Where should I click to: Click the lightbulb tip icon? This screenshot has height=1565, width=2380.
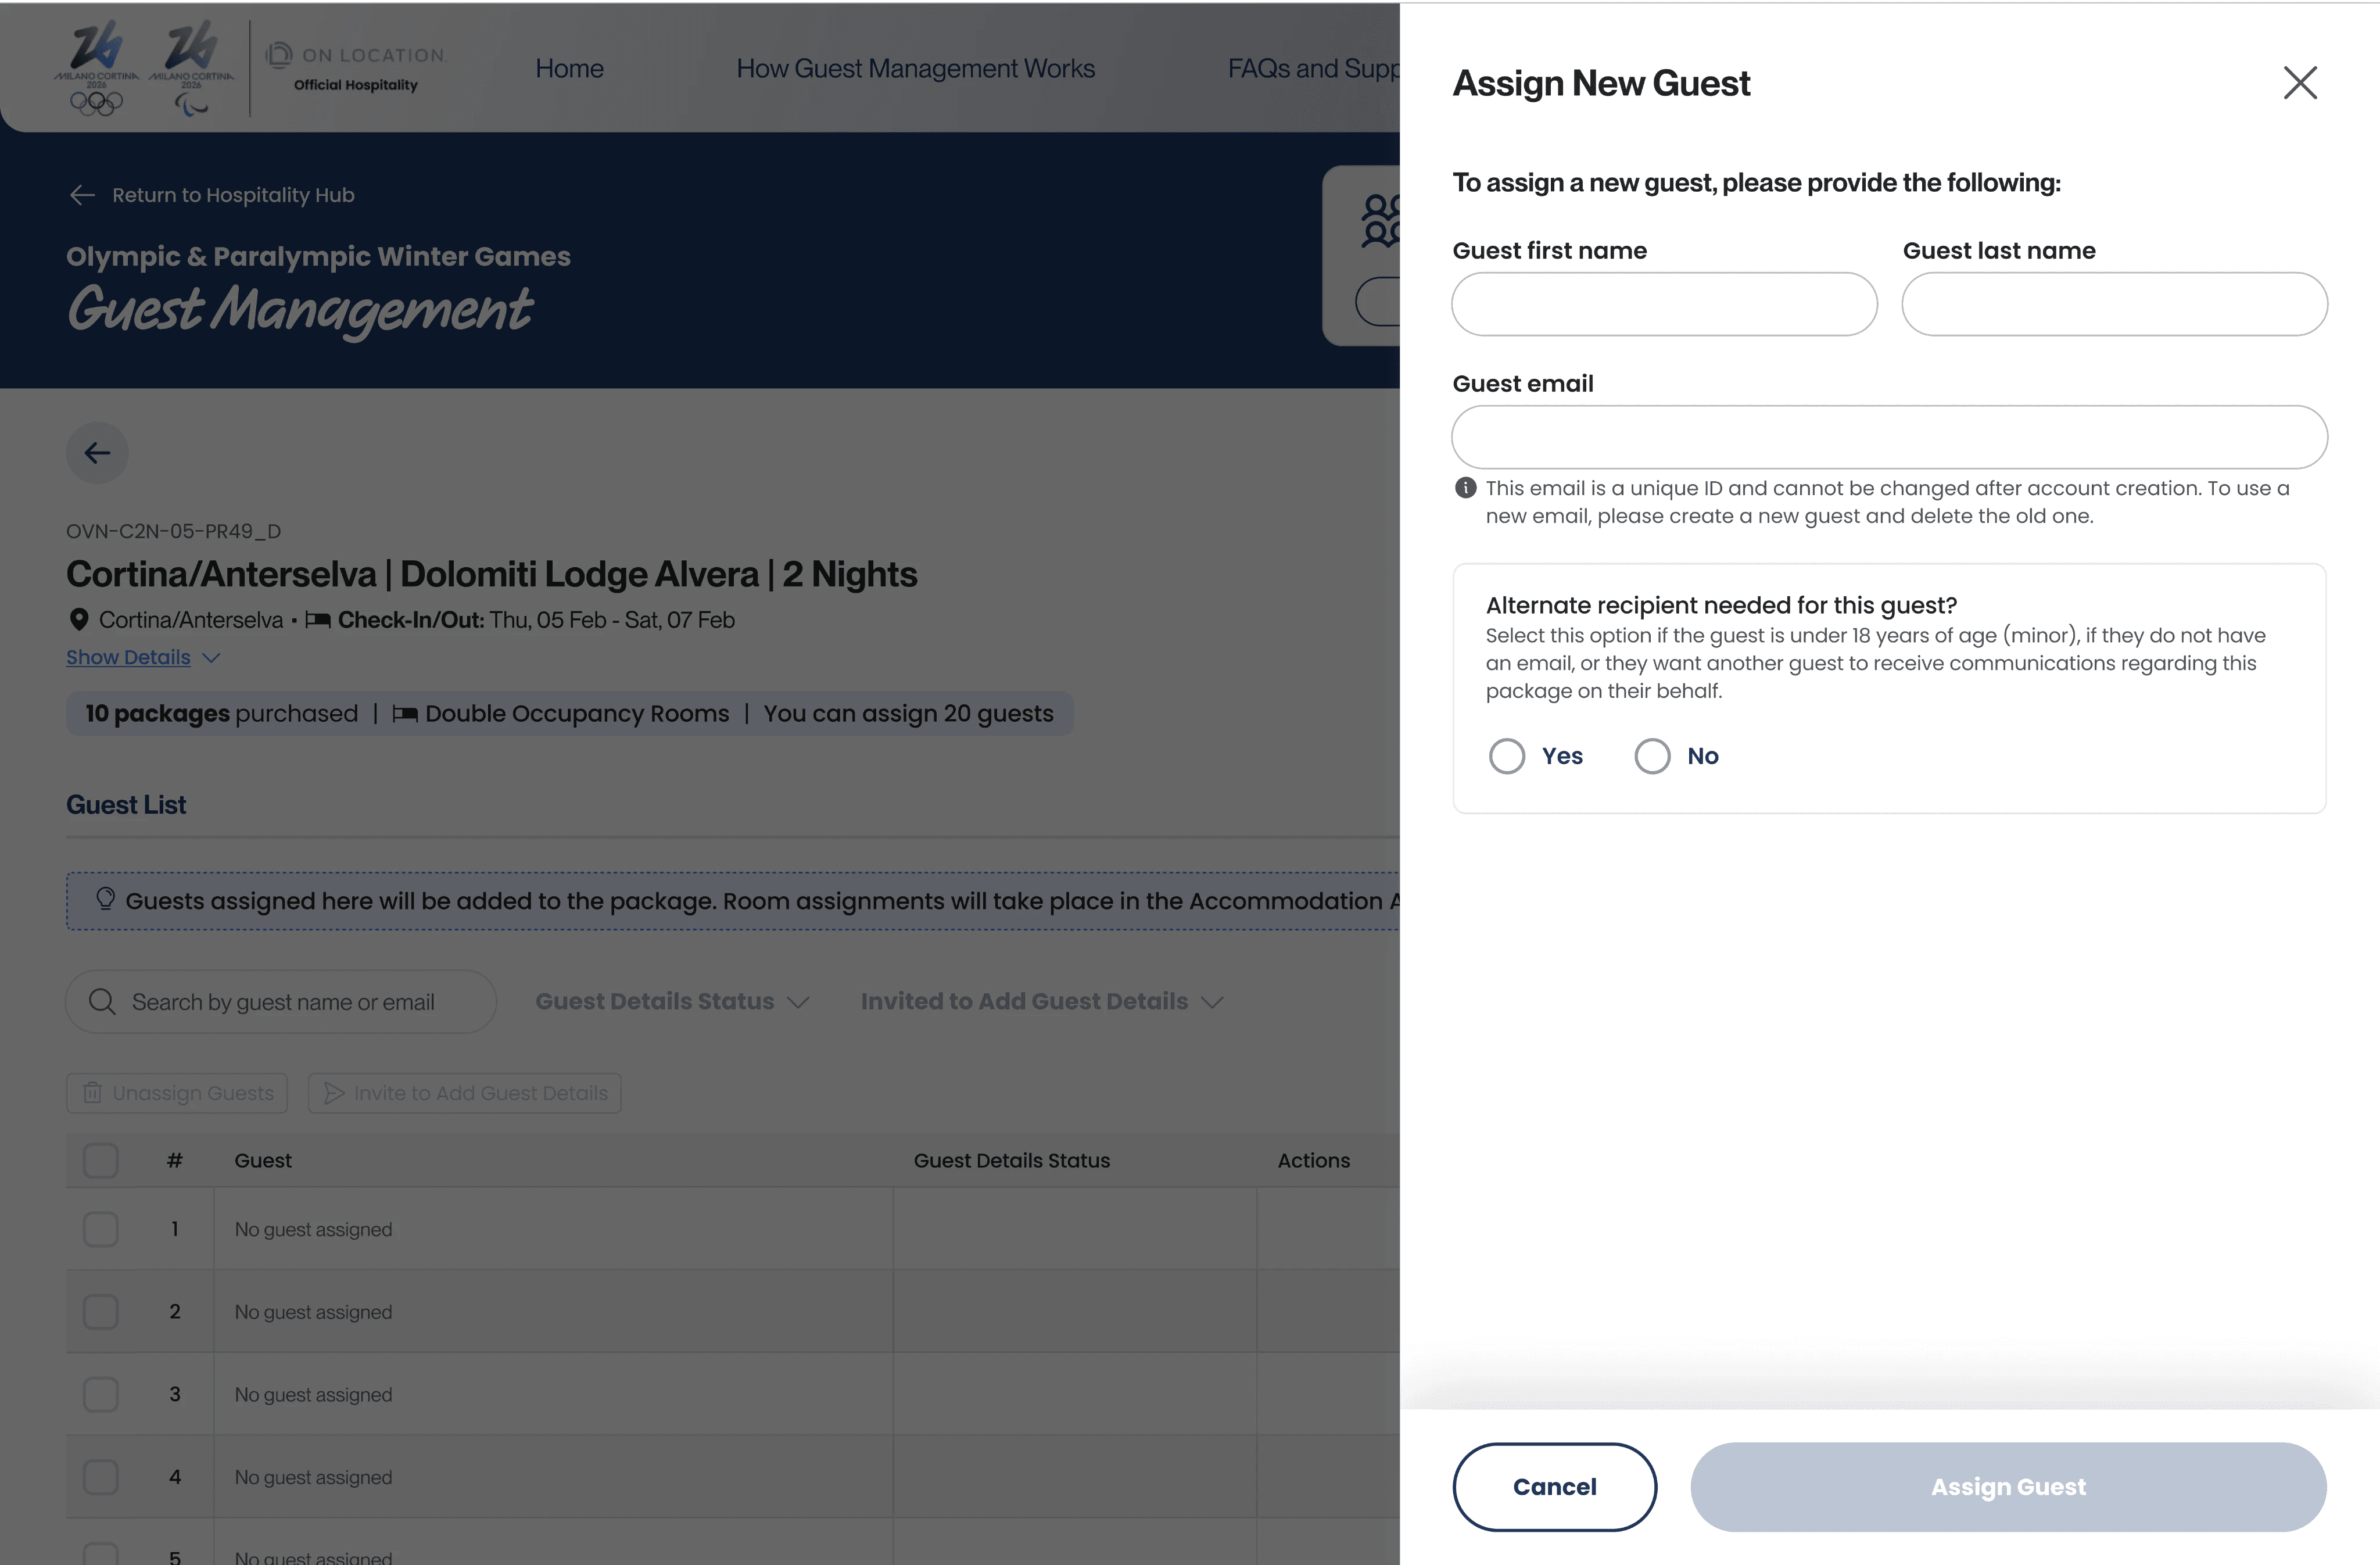click(105, 899)
